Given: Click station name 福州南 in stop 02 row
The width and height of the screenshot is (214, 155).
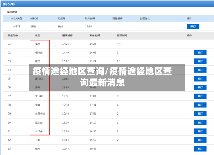Looking at the screenshot, I should 39,52.
